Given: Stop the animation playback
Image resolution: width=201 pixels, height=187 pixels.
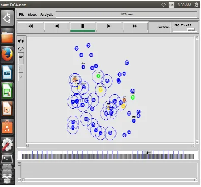Looking at the screenshot, I should pos(83,26).
